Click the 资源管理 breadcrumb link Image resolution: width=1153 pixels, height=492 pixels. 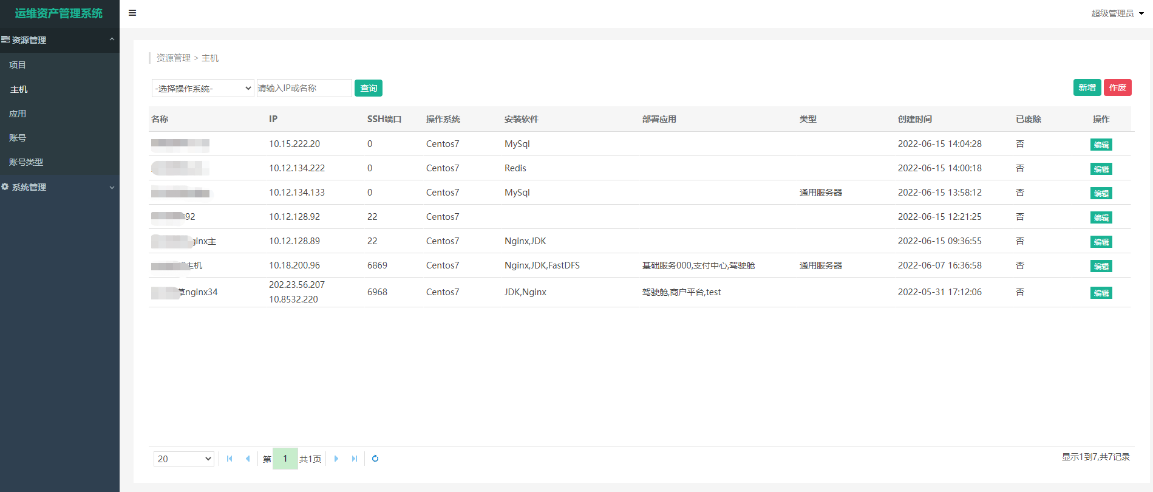click(174, 58)
